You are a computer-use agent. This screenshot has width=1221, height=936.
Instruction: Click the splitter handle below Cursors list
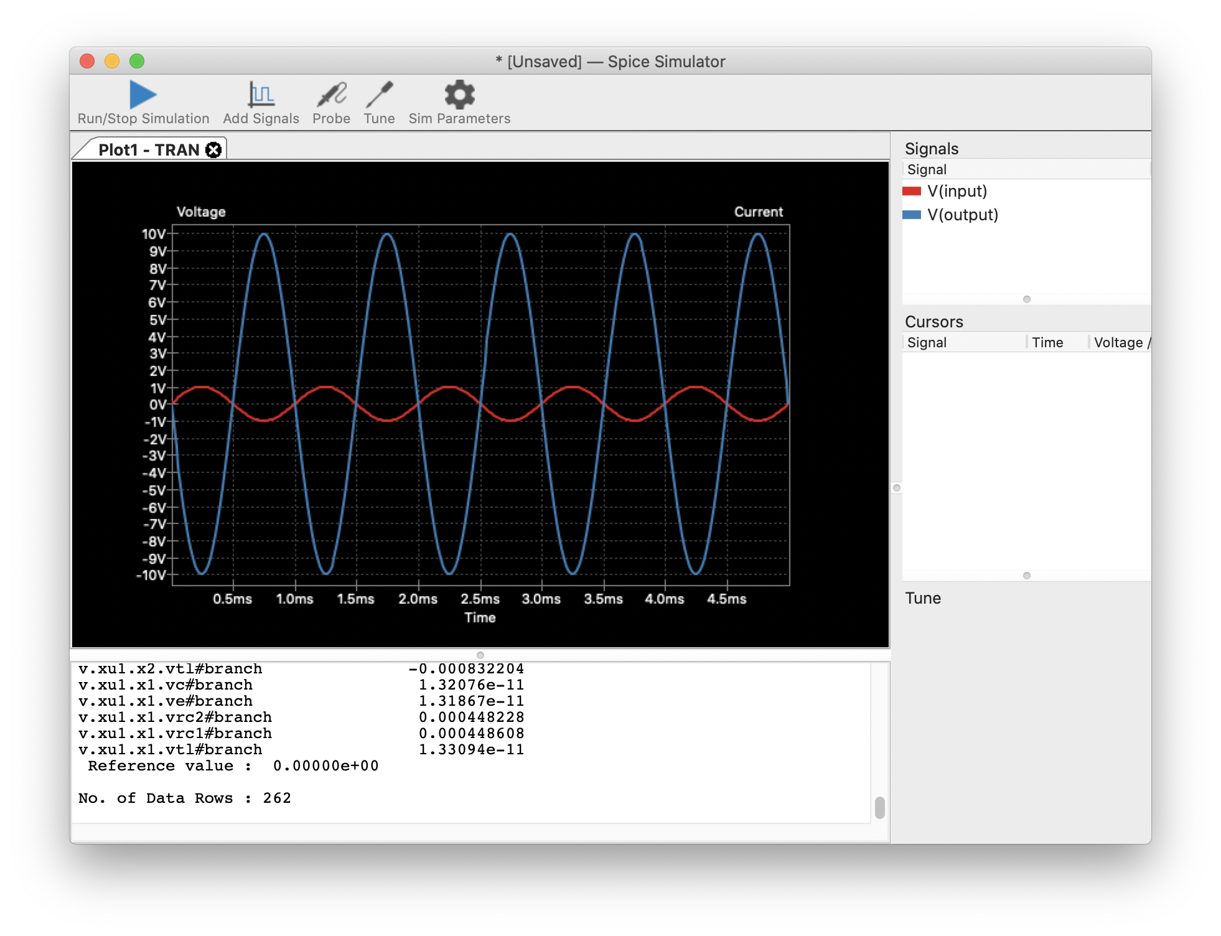1027,576
